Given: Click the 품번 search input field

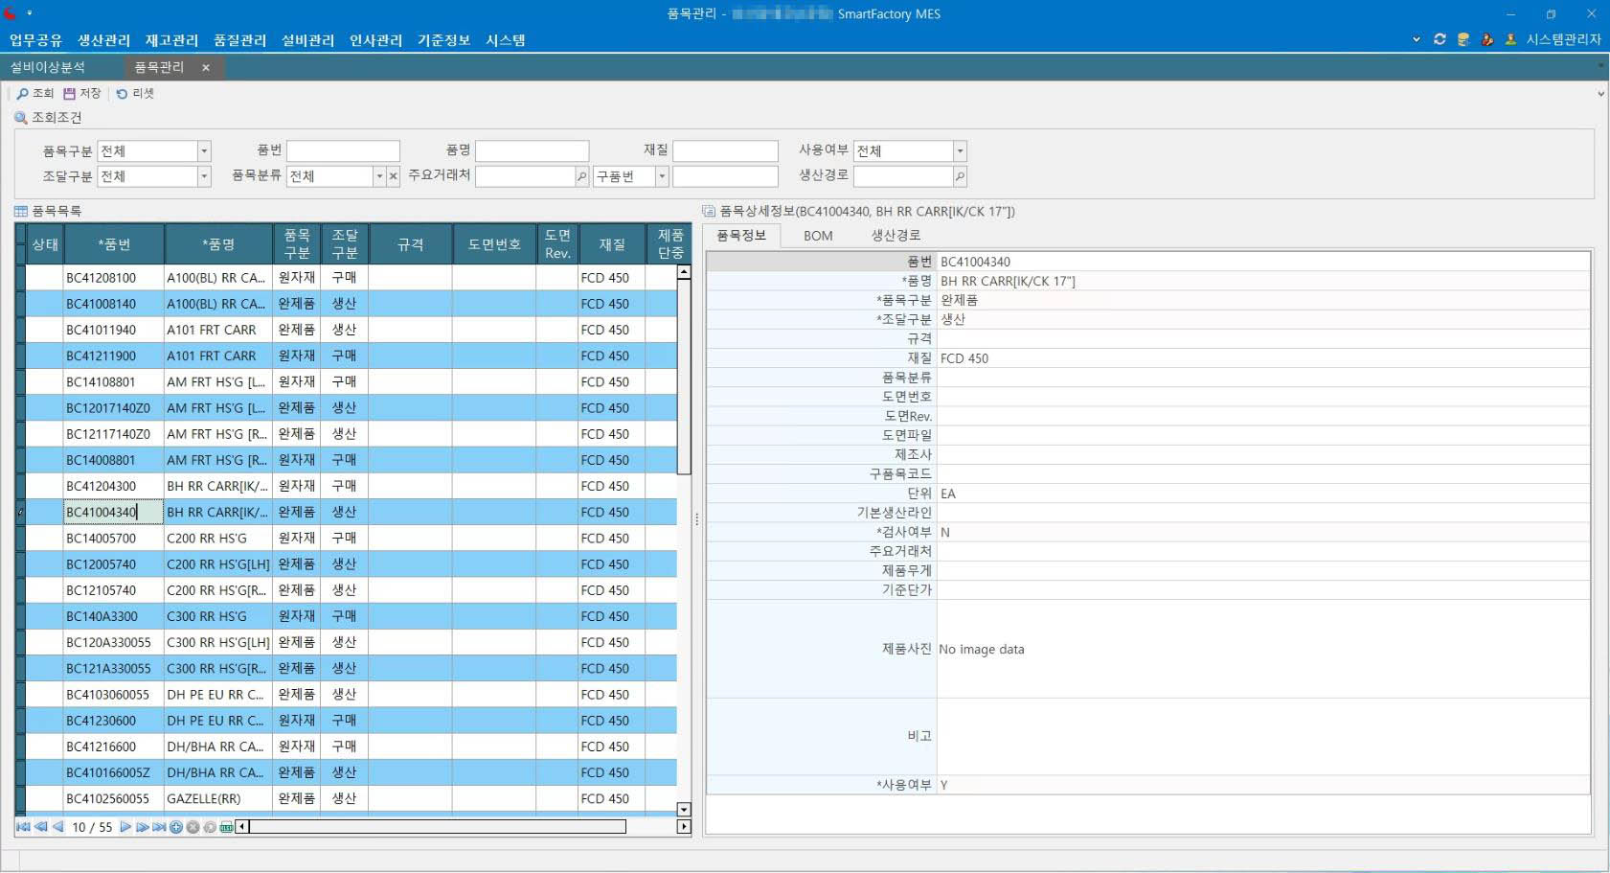Looking at the screenshot, I should (x=343, y=151).
